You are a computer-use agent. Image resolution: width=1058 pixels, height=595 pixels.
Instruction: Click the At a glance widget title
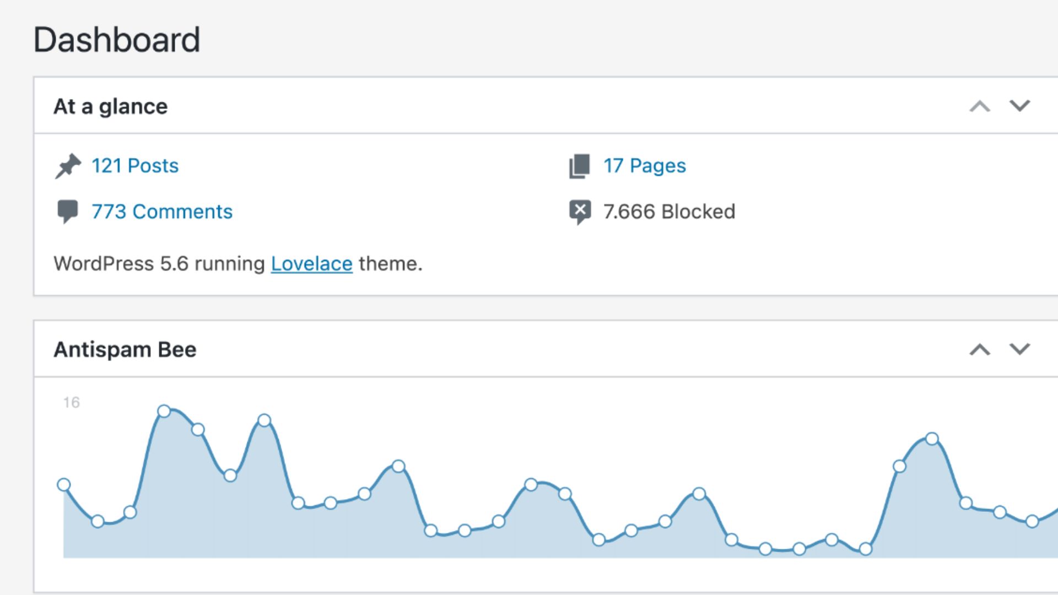pos(110,106)
